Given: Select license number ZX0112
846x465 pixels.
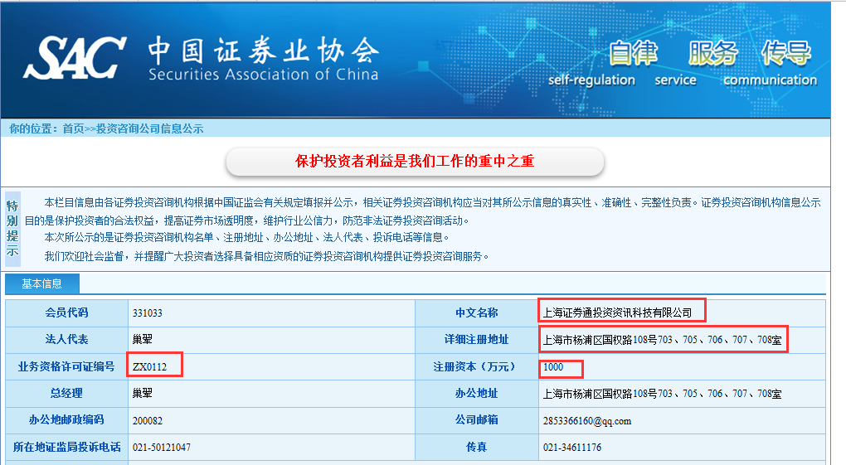Looking at the screenshot, I should click(x=149, y=367).
